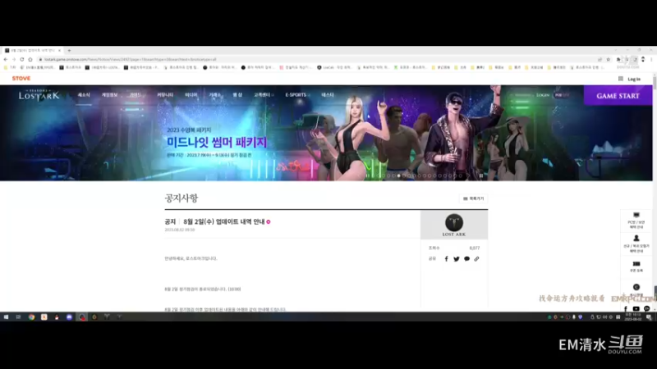The image size is (657, 369).
Task: Share the notice on Facebook
Action: [446, 259]
